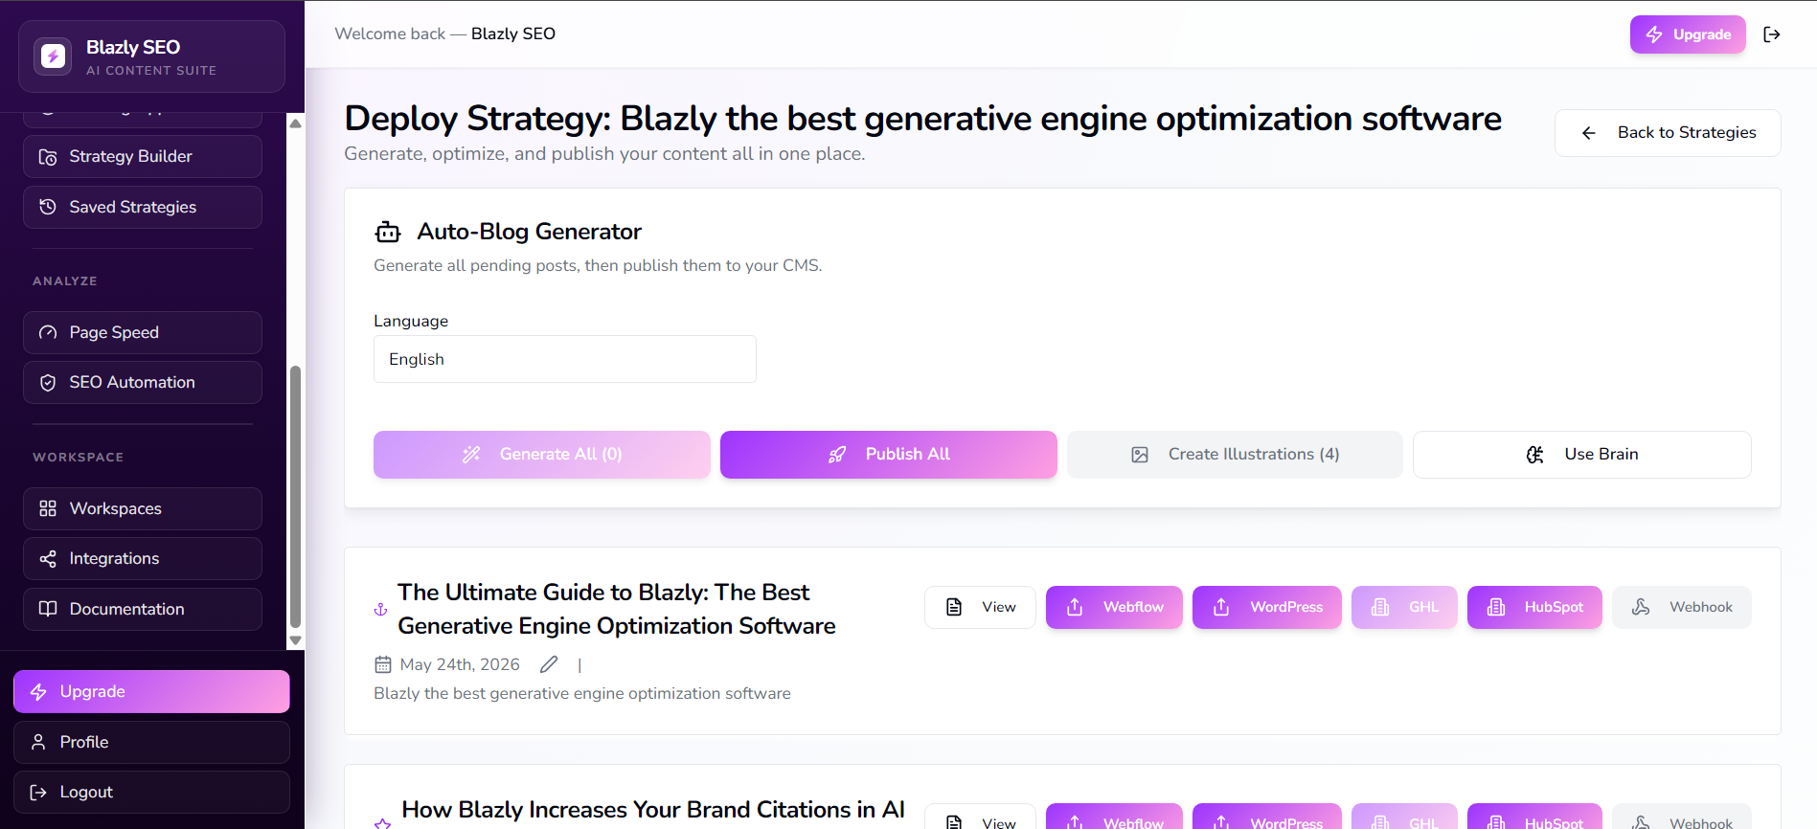Open Workspaces from the sidebar
Screen dimensions: 1817x829
143,508
